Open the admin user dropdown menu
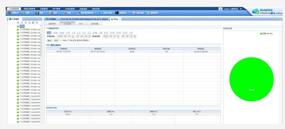Image resolution: width=285 pixels, height=129 pixels. tap(241, 9)
